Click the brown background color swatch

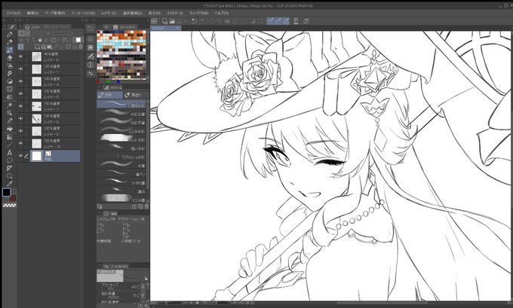(x=13, y=198)
